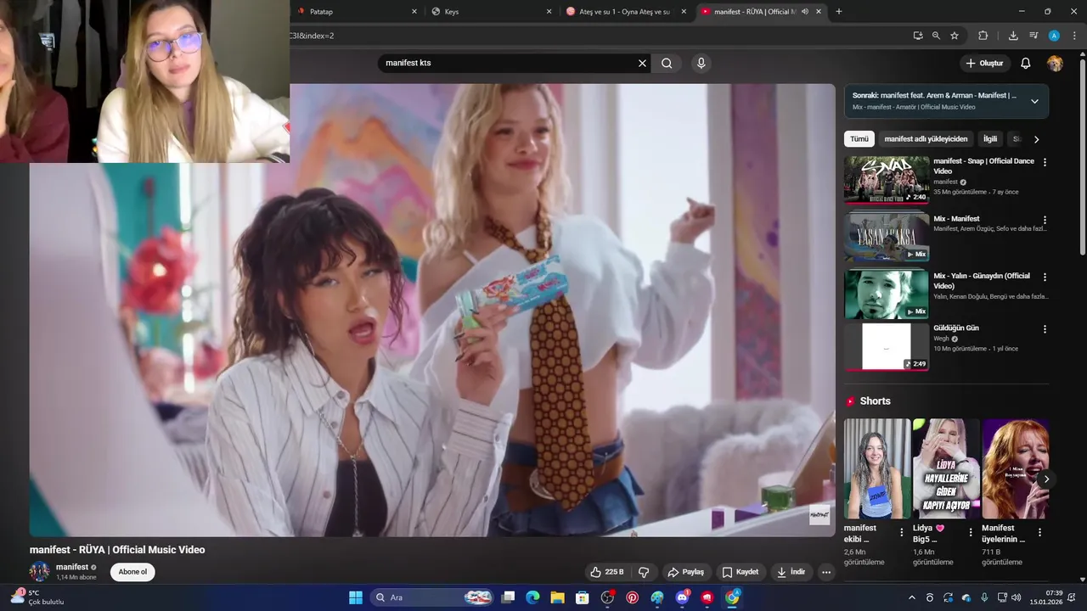Show next Shorts with the arrow

tap(1046, 479)
